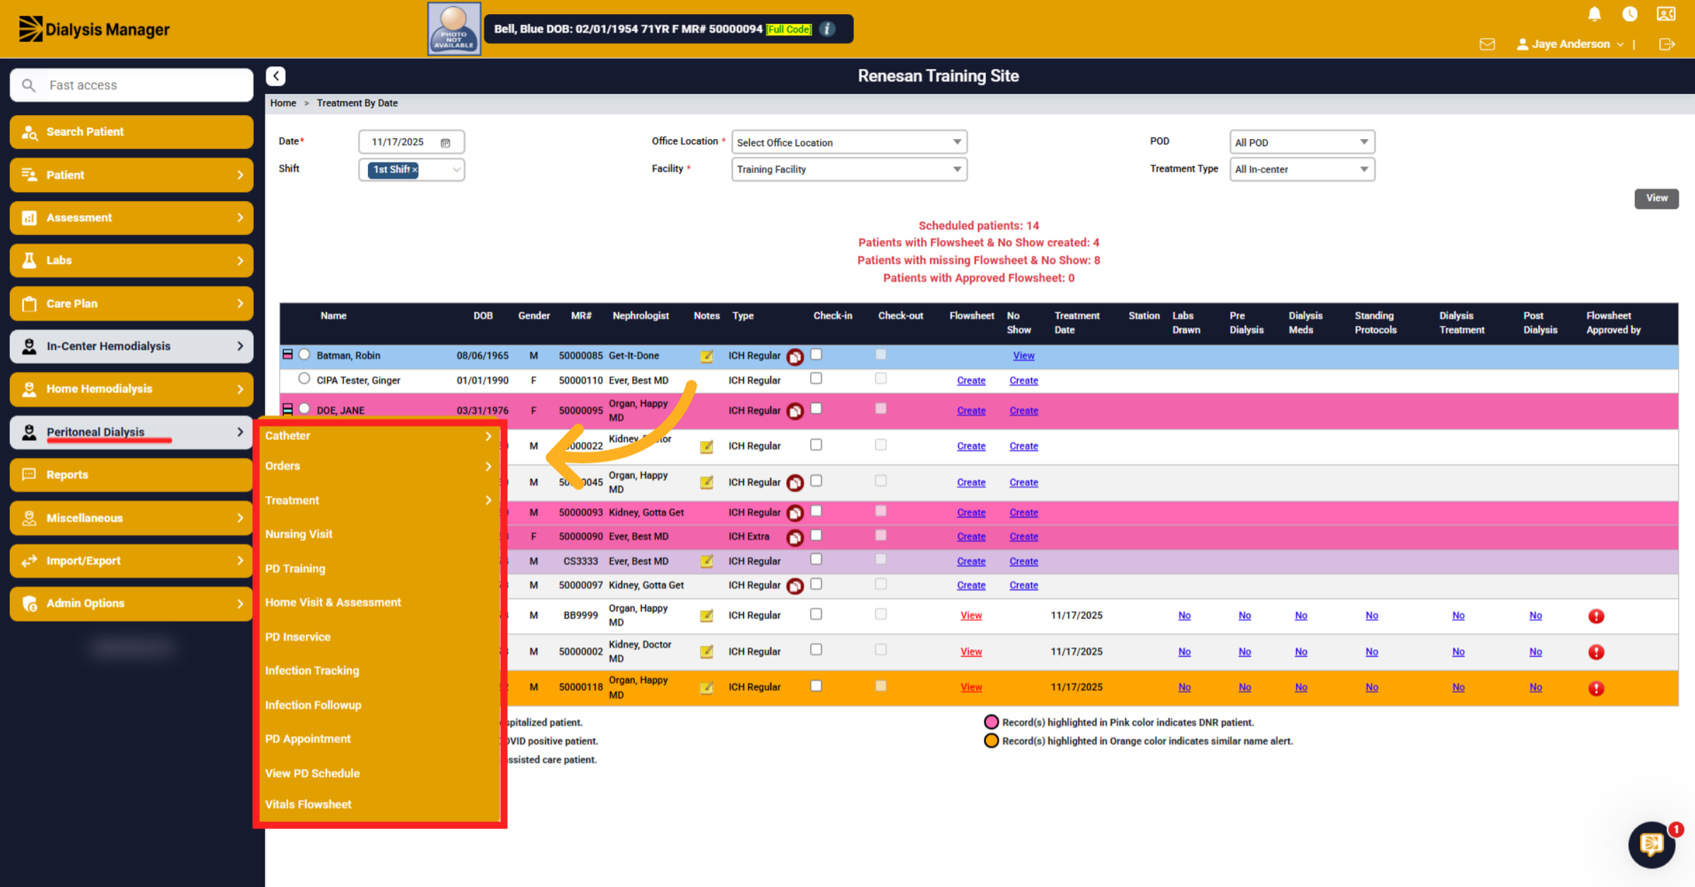The width and height of the screenshot is (1695, 887).
Task: Open the Facility dropdown
Action: (849, 169)
